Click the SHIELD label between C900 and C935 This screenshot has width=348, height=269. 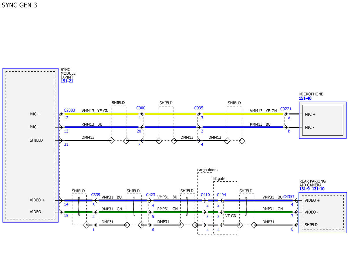166,103
